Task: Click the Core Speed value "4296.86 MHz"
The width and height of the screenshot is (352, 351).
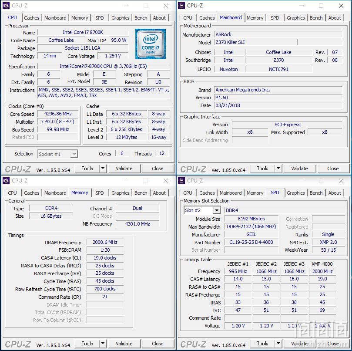Action: [58, 114]
